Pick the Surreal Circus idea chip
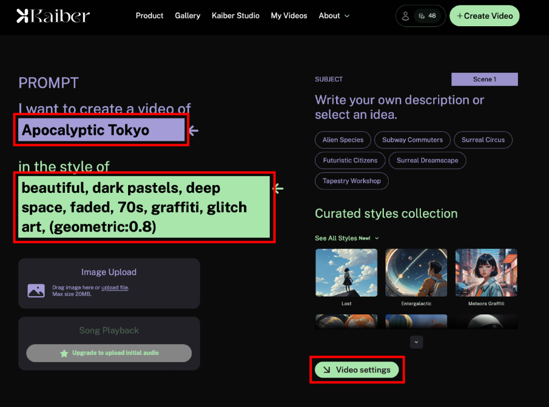This screenshot has height=407, width=549. [x=483, y=140]
